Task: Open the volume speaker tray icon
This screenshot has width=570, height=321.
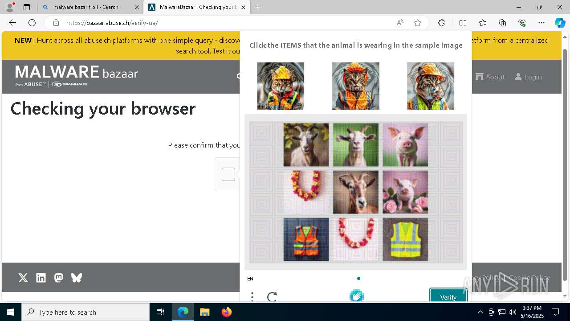Action: click(513, 312)
